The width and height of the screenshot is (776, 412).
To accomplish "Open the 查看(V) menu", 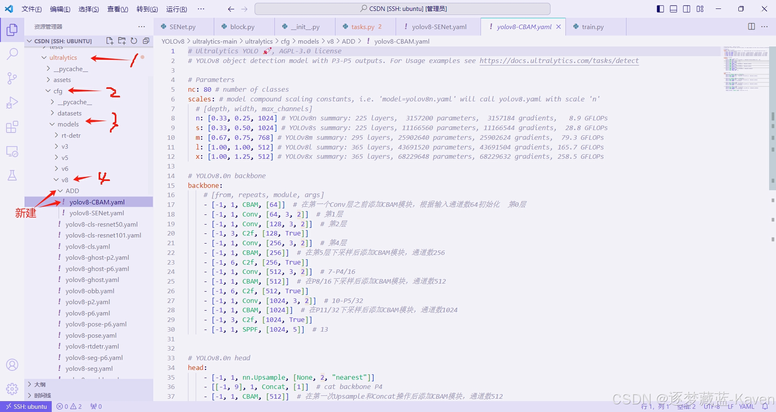I will (x=118, y=9).
